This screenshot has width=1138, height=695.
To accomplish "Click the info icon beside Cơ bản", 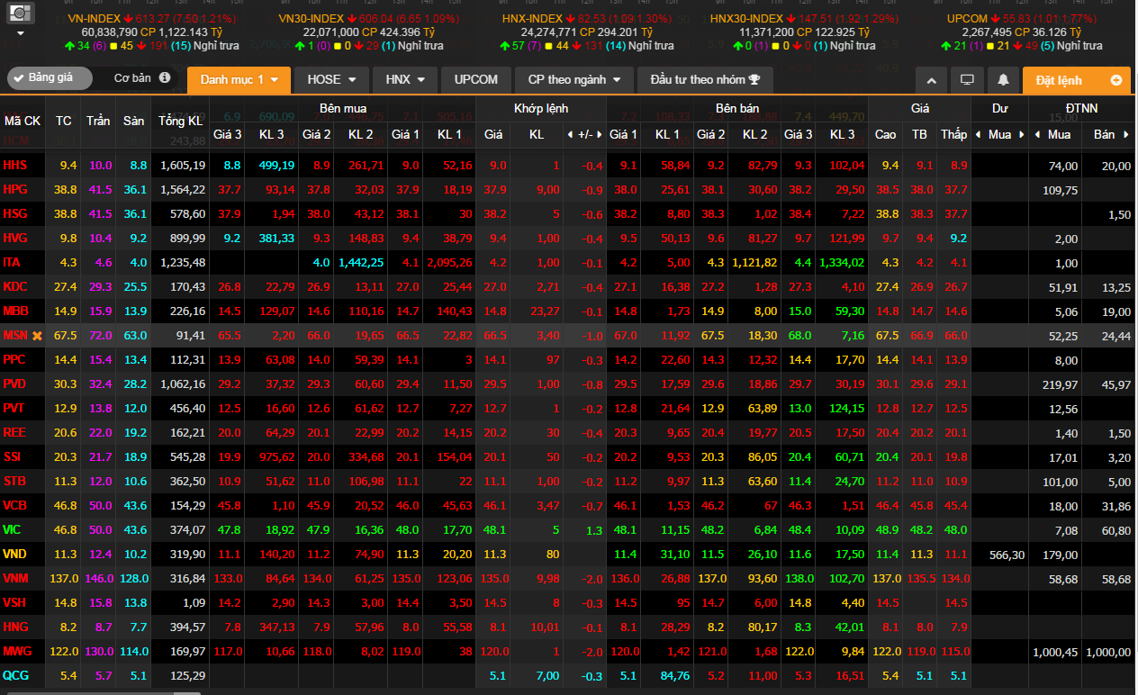I will [165, 78].
